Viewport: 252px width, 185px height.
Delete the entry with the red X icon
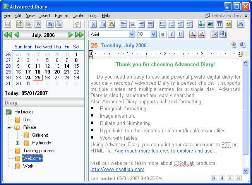(x=38, y=24)
